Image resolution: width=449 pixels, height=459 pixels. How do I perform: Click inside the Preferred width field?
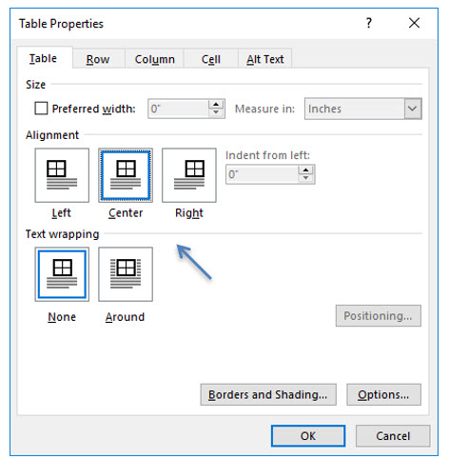click(178, 109)
